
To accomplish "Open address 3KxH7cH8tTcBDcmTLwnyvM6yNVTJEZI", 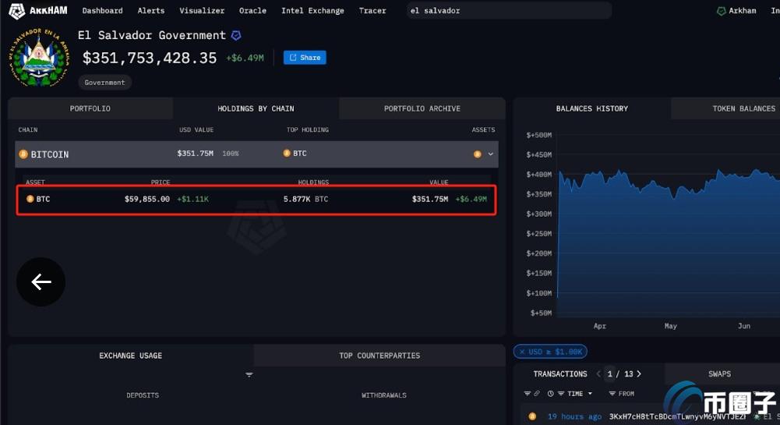I will (x=677, y=416).
